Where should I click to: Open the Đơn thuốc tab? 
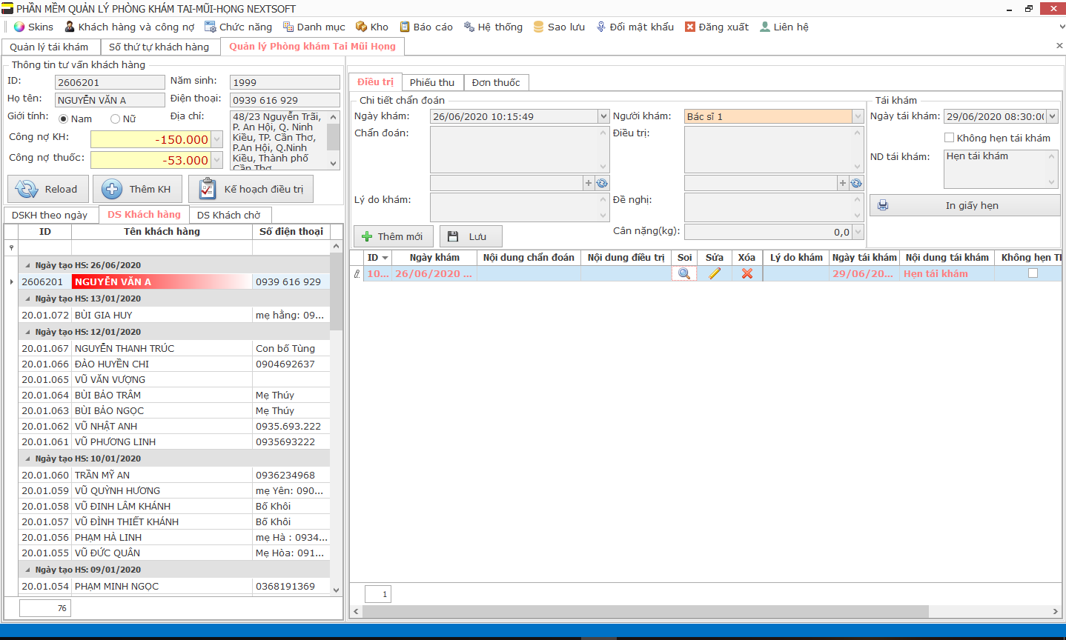click(496, 82)
